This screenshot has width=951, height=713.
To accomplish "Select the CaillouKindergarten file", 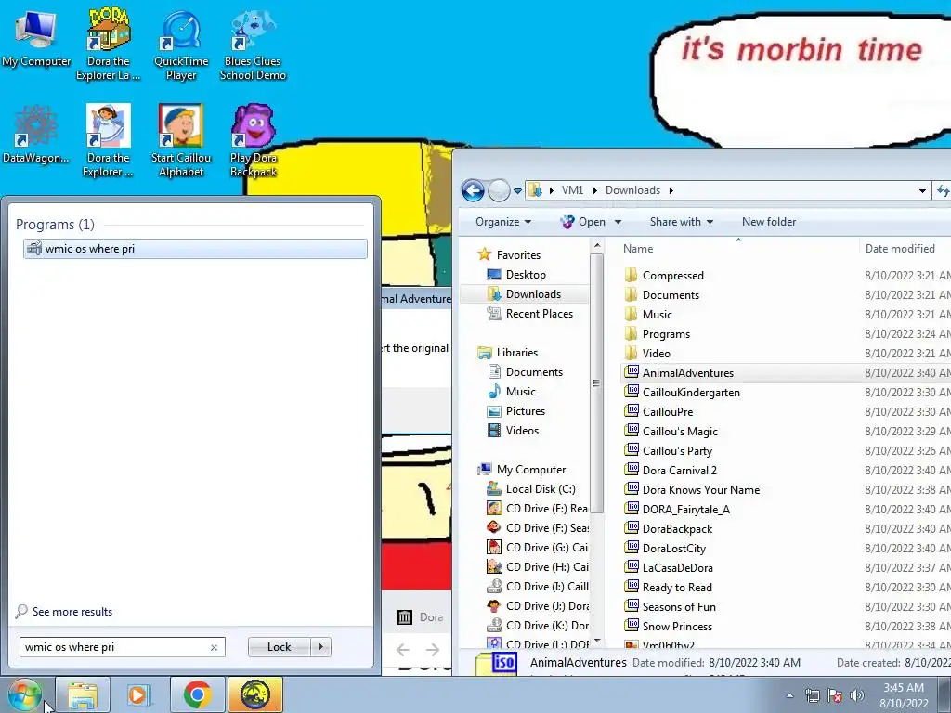I will (683, 393).
